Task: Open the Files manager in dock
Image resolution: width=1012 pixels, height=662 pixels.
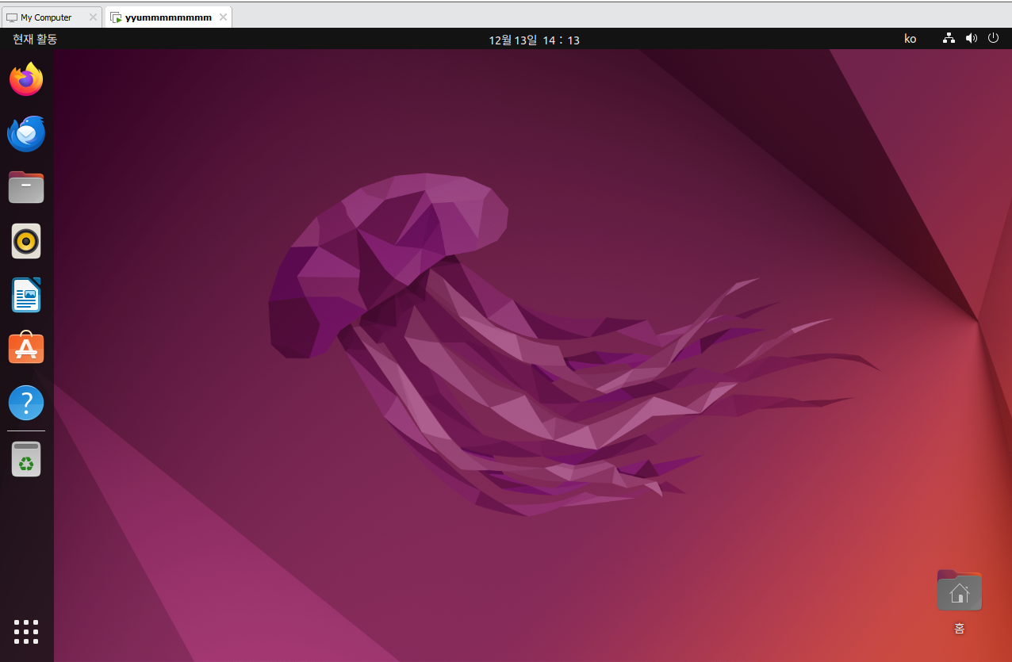Action: click(26, 187)
